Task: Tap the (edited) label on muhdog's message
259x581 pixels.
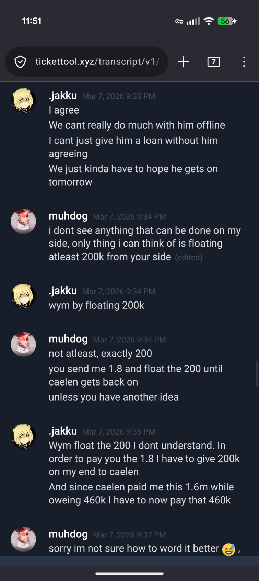Action: (189, 257)
